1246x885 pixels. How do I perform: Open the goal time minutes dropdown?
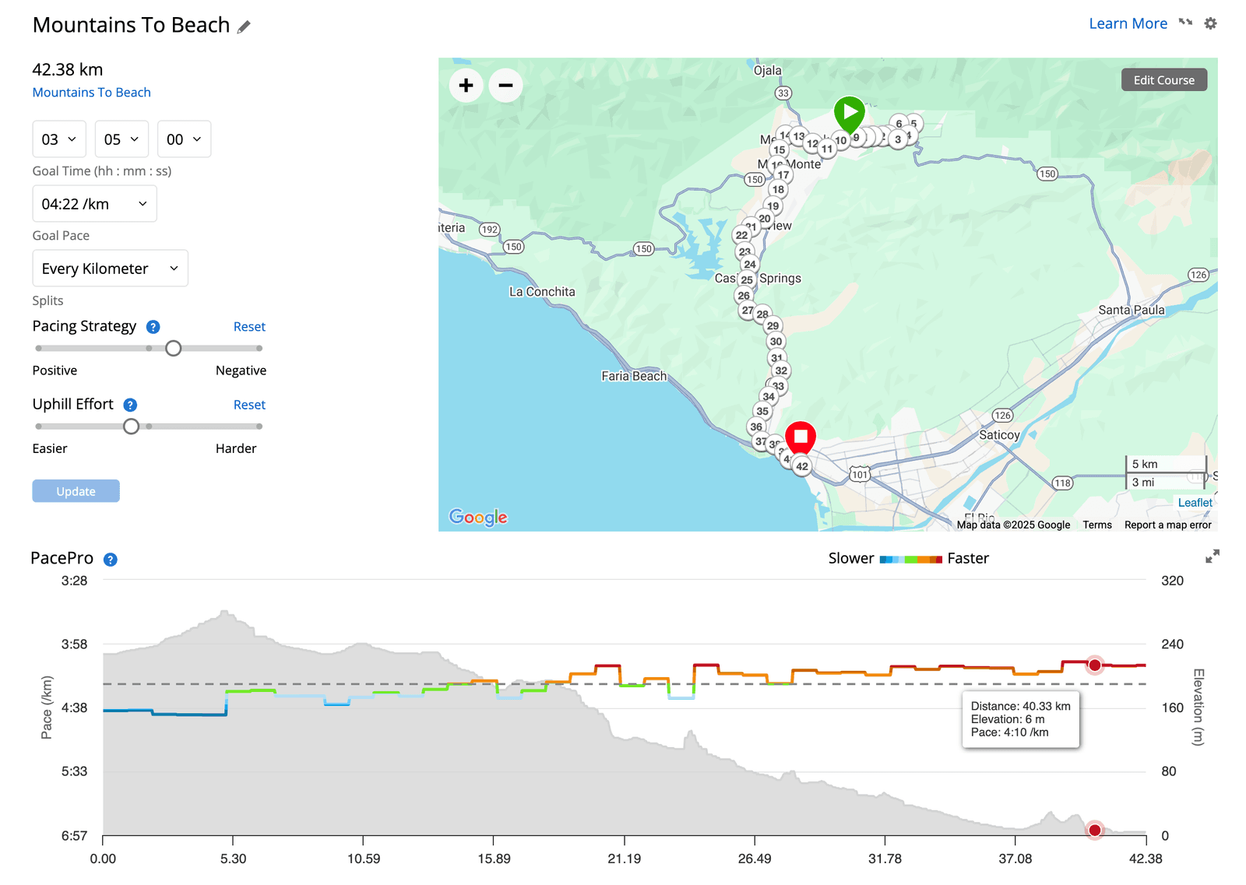tap(121, 139)
